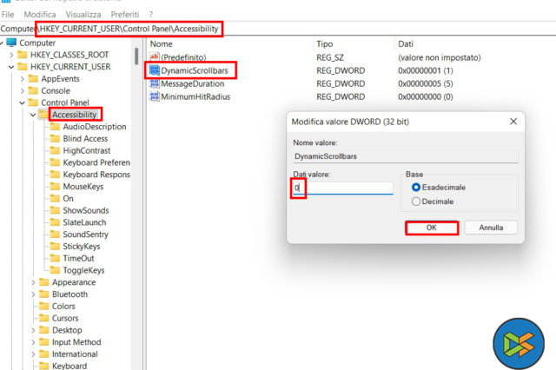Click the Tipo column header
This screenshot has height=370, width=556.
coord(325,44)
